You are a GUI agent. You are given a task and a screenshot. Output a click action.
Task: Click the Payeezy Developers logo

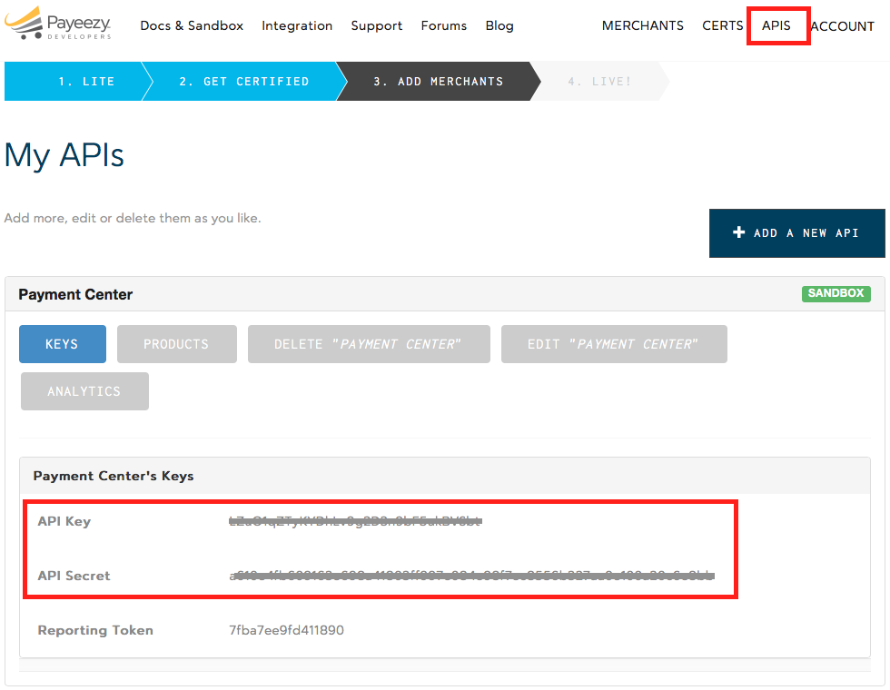[x=58, y=24]
